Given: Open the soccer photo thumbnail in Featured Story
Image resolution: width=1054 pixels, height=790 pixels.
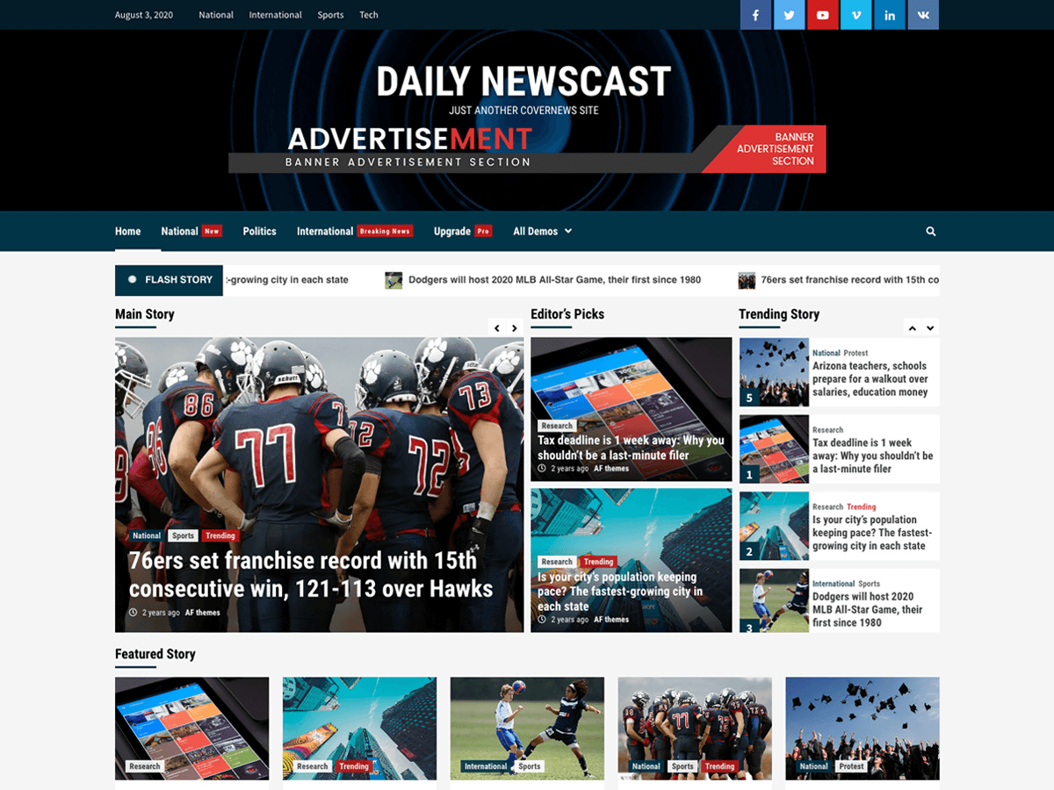Looking at the screenshot, I should point(525,729).
